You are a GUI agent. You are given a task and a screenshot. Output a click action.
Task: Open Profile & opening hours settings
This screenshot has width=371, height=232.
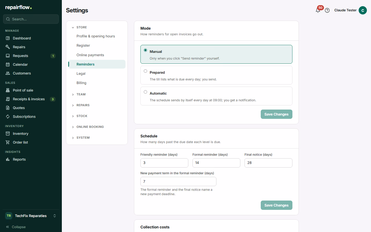(x=97, y=36)
